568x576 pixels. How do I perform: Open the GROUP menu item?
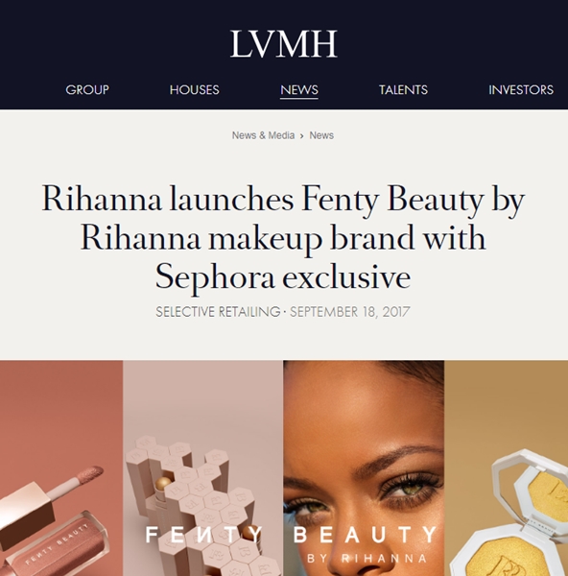point(87,89)
